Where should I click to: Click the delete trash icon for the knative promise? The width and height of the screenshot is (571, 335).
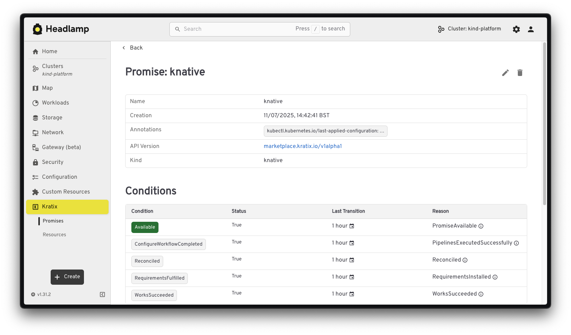pos(520,73)
